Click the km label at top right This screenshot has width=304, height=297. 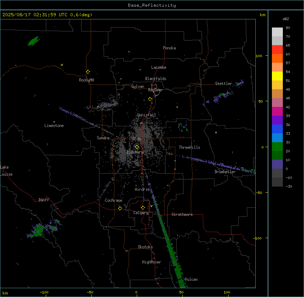(263, 15)
